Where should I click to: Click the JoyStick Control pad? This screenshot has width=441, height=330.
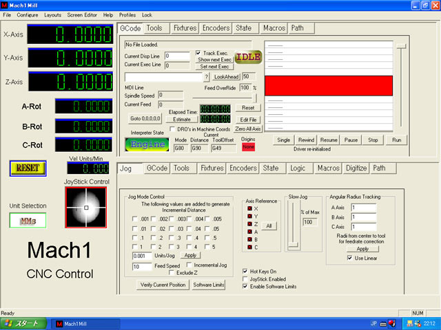pos(86,208)
